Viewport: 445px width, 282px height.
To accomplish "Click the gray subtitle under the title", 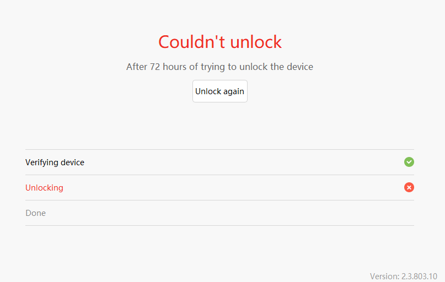I will coord(219,67).
